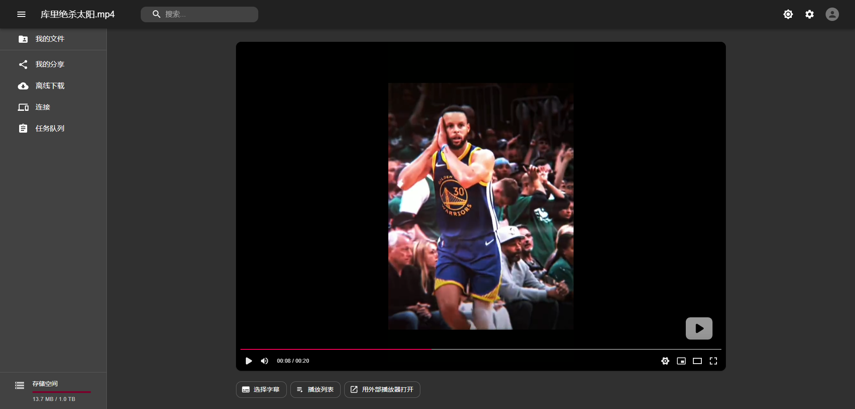The image size is (855, 409).
Task: Click the 存储空间 usage bar
Action: click(61, 392)
